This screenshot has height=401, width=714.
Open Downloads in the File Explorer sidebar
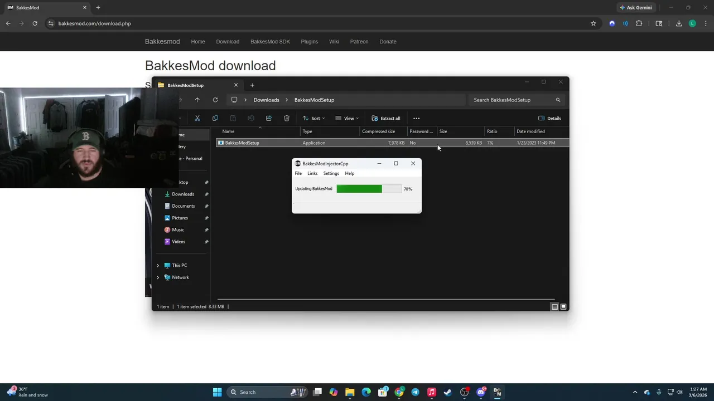(x=183, y=194)
